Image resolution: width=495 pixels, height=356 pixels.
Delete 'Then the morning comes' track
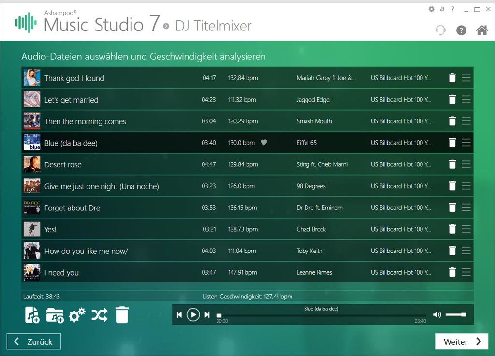pos(452,121)
